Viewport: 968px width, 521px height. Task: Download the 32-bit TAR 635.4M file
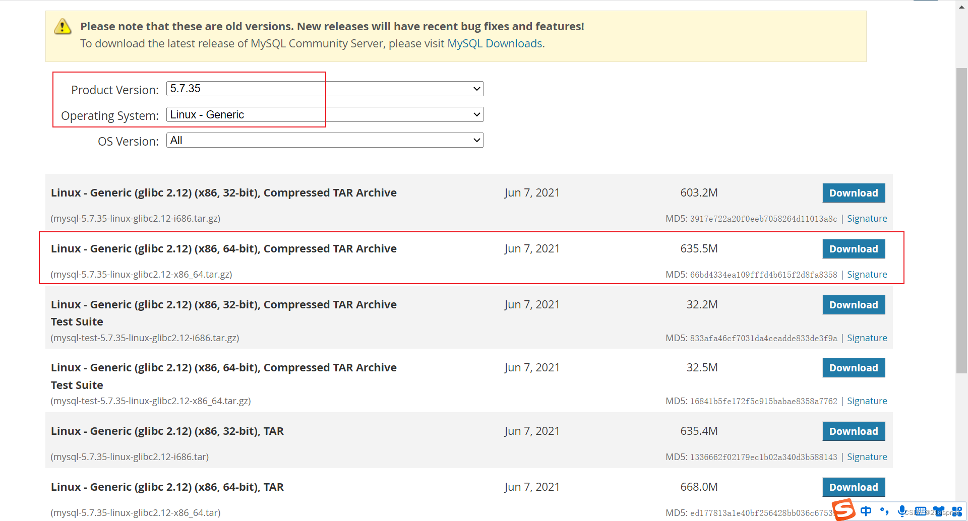(854, 431)
